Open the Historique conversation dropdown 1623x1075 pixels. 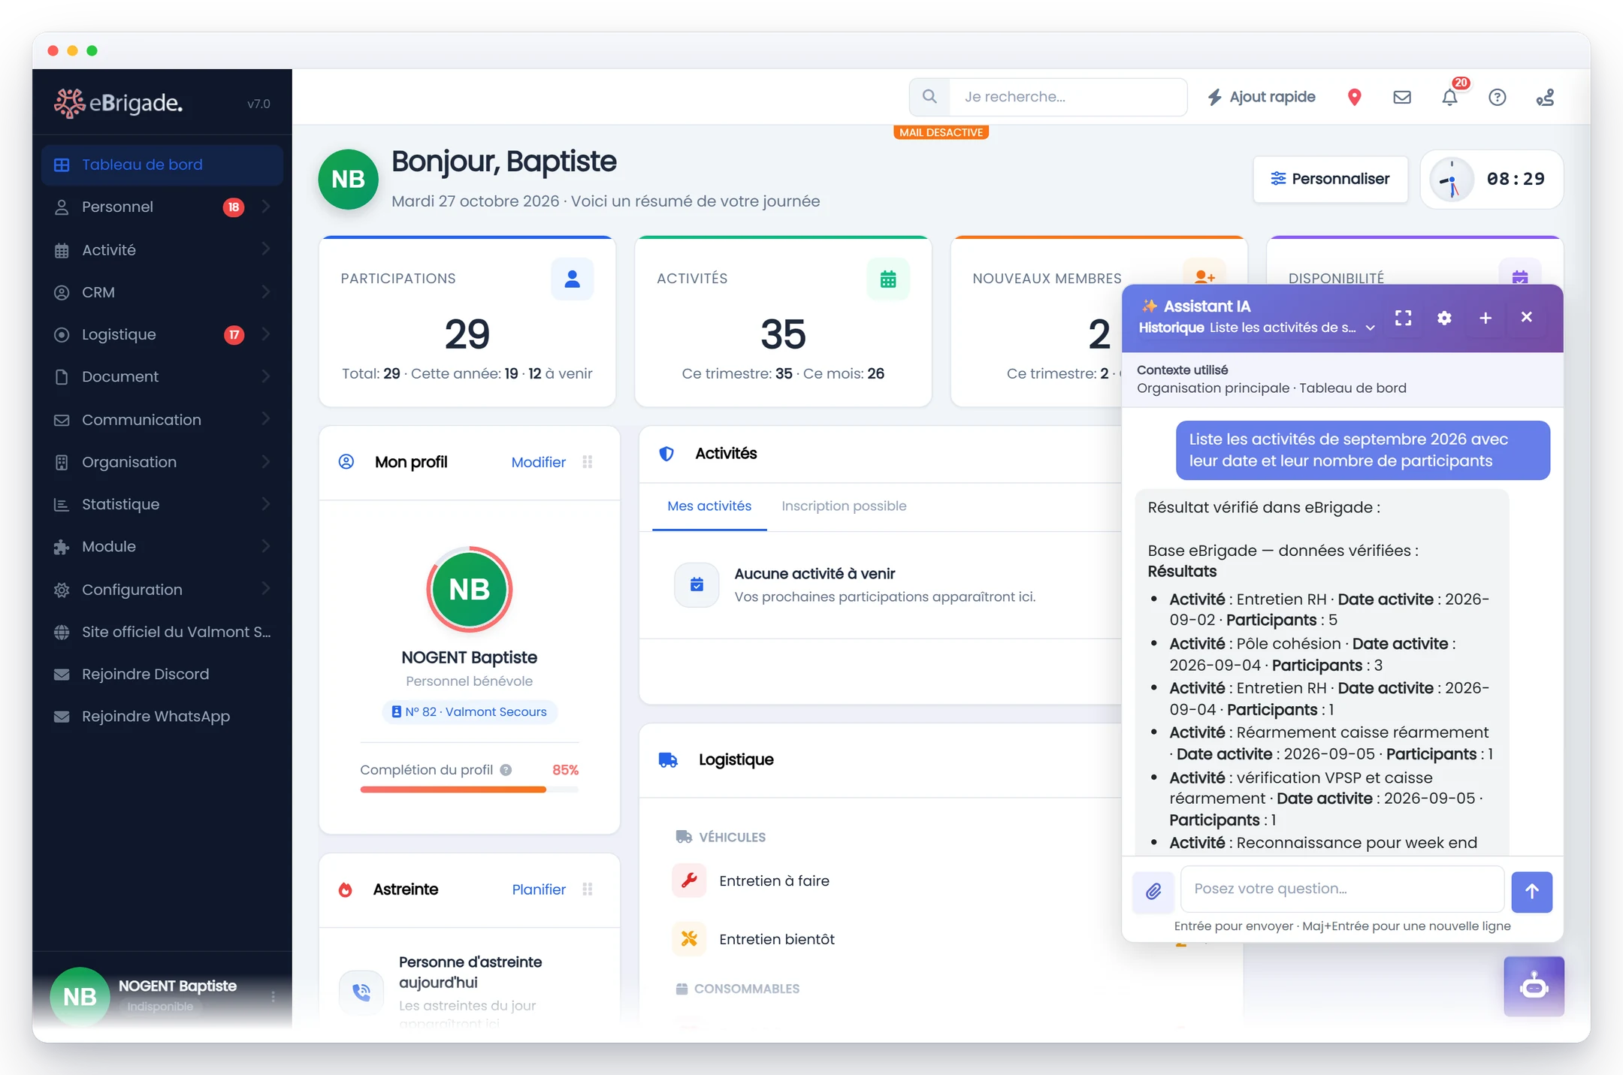1257,328
